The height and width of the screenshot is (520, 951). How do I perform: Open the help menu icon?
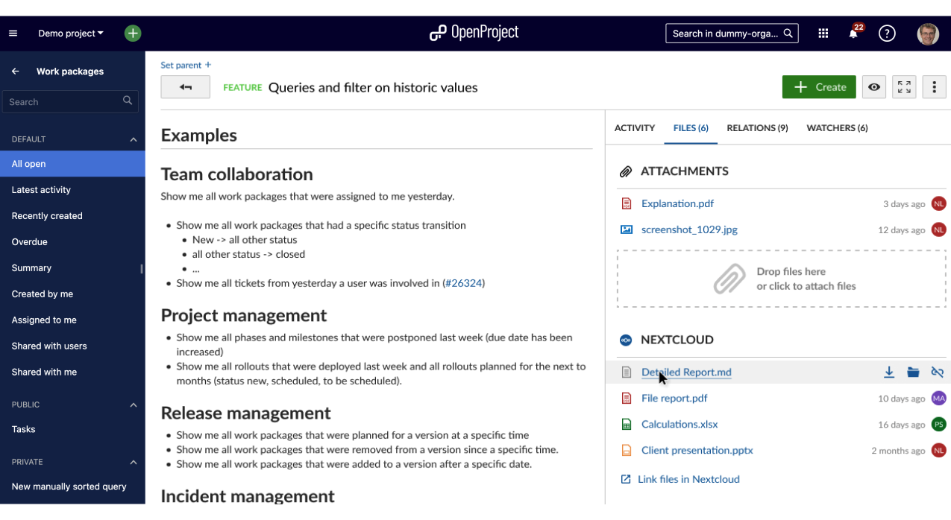887,34
